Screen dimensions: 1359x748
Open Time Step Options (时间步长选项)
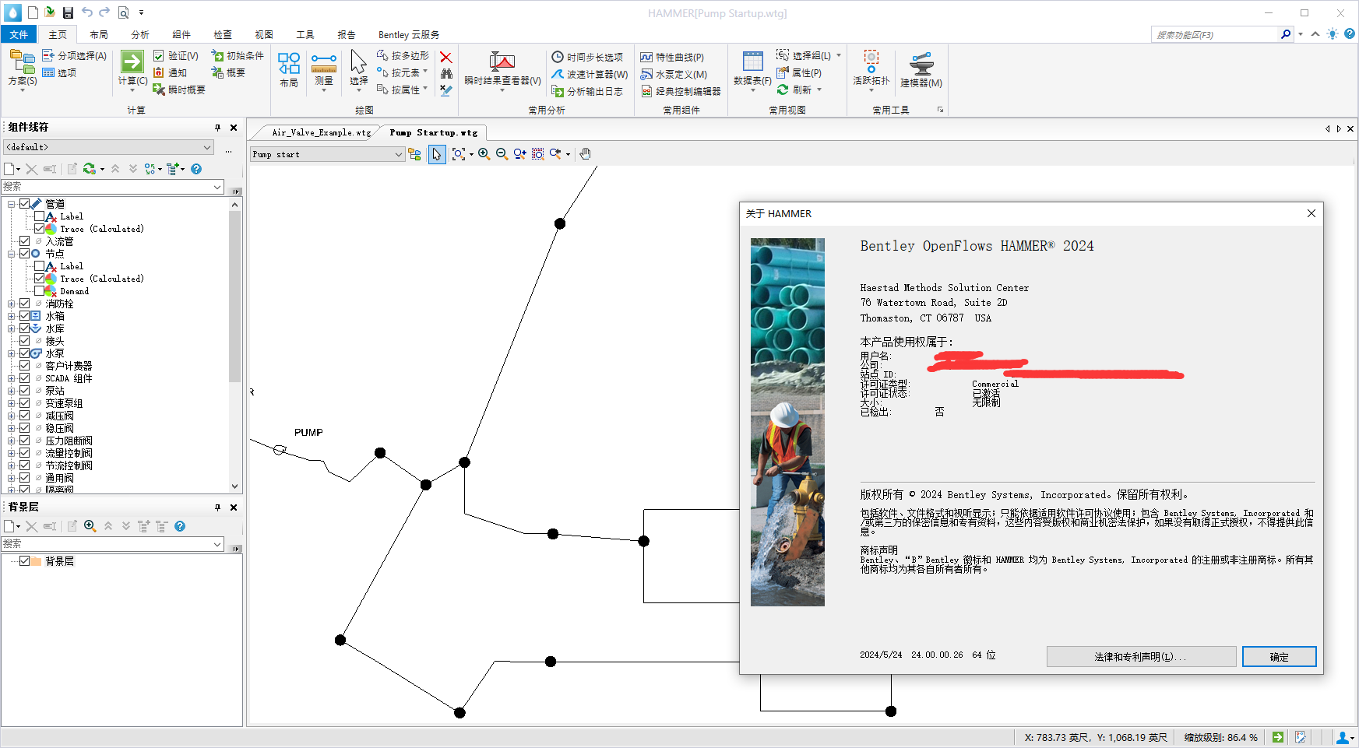(x=588, y=58)
